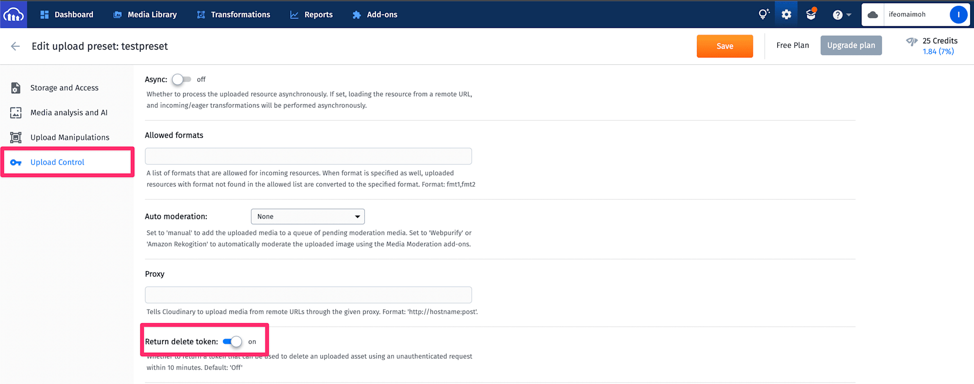The width and height of the screenshot is (974, 384).
Task: Click the Transformations icon
Action: (201, 15)
